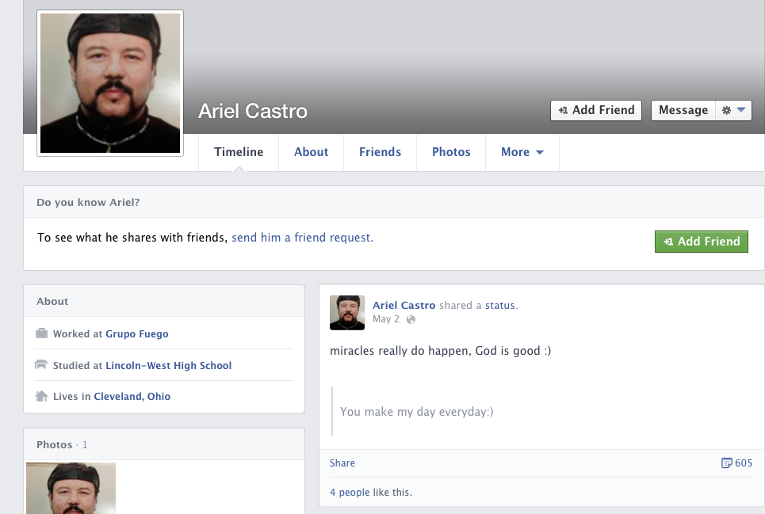Click the globe privacy icon beside May 2
This screenshot has height=514, width=765.
411,319
